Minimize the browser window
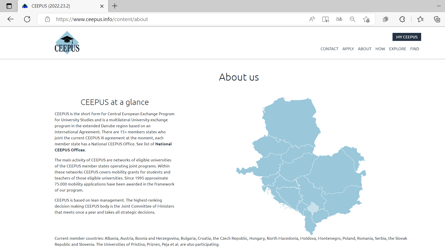The height and width of the screenshot is (250, 445). [439, 6]
